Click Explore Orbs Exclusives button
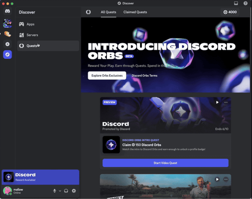Image resolution: width=252 pixels, height=199 pixels. click(x=107, y=75)
